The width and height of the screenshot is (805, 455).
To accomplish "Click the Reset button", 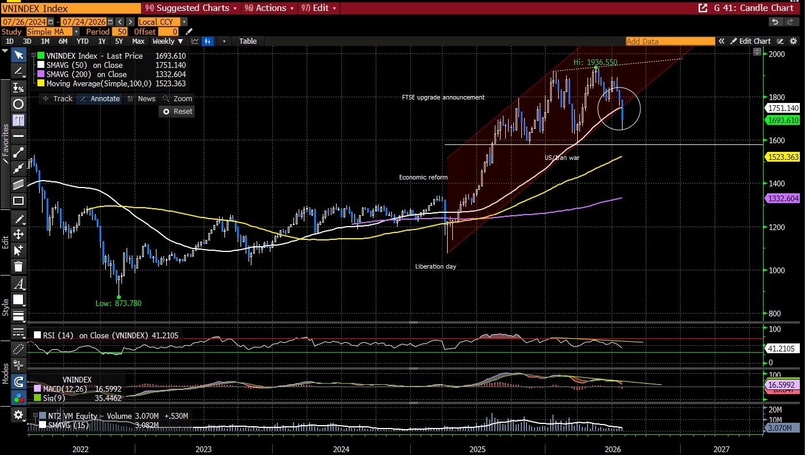I will pos(177,111).
